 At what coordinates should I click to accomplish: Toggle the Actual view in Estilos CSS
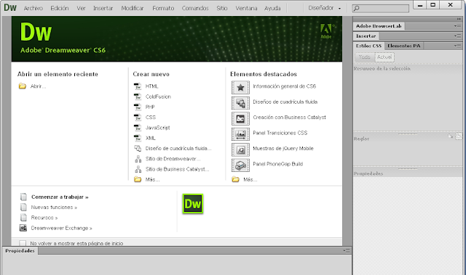click(384, 57)
